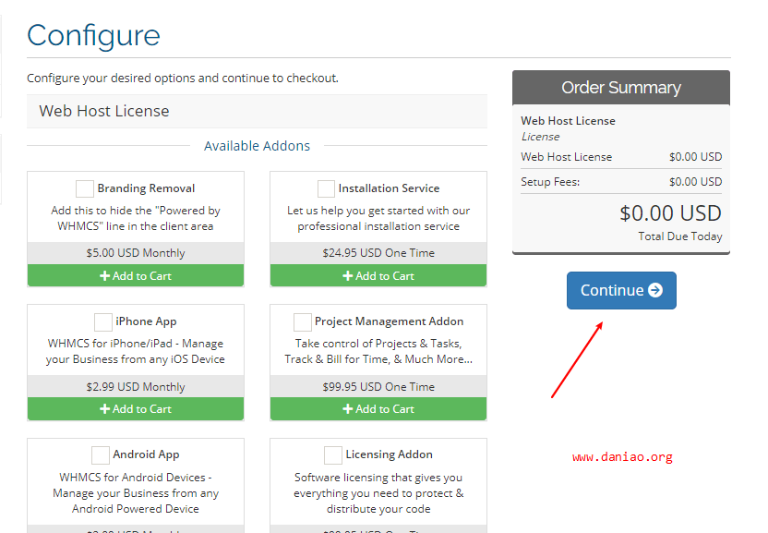Add Installation Service to cart
The image size is (768, 533).
click(378, 275)
